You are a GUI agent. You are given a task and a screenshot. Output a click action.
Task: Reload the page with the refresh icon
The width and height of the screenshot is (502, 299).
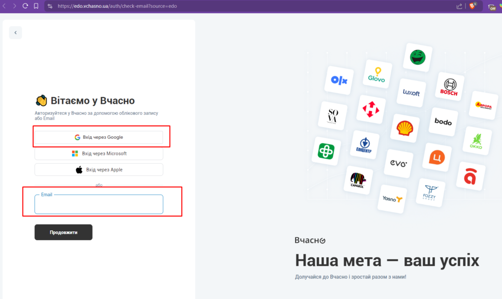coord(25,6)
